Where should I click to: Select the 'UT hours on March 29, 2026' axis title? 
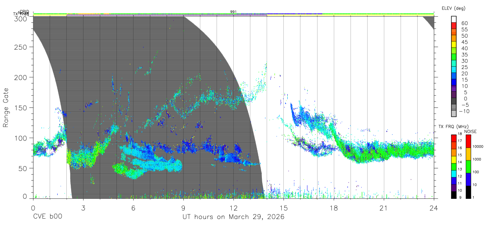233,217
